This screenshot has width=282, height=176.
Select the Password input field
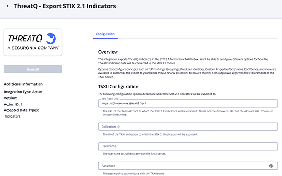(188, 166)
